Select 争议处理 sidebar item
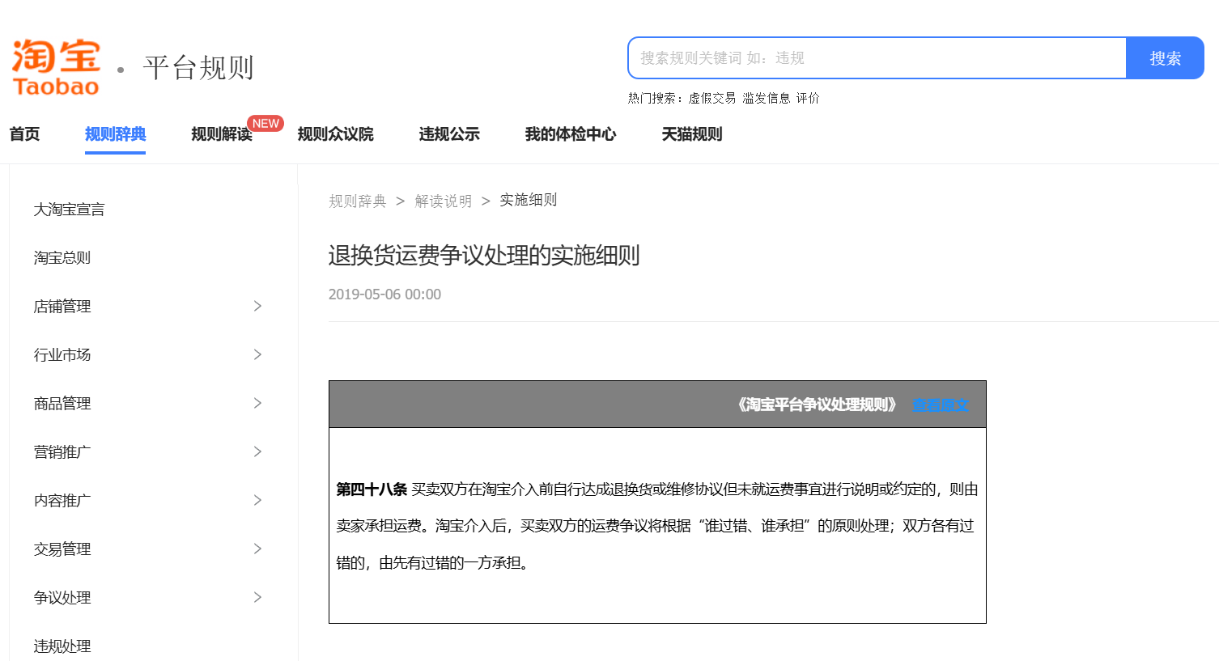Image resolution: width=1219 pixels, height=661 pixels. [x=62, y=598]
